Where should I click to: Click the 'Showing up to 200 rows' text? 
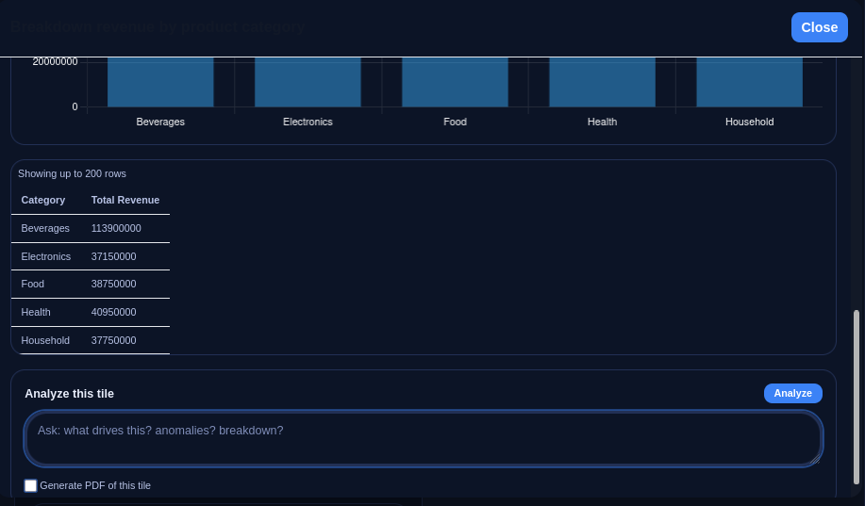72,173
